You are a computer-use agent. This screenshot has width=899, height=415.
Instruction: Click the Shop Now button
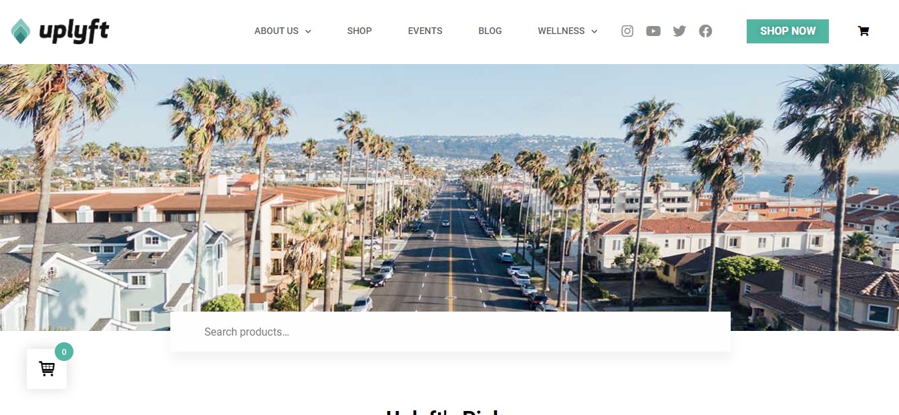pyautogui.click(x=787, y=31)
